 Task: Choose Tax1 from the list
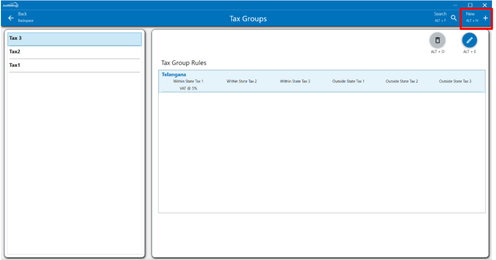[75, 65]
